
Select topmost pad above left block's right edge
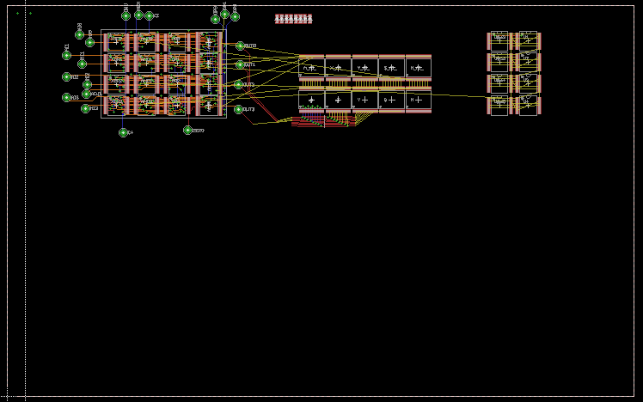pos(225,14)
